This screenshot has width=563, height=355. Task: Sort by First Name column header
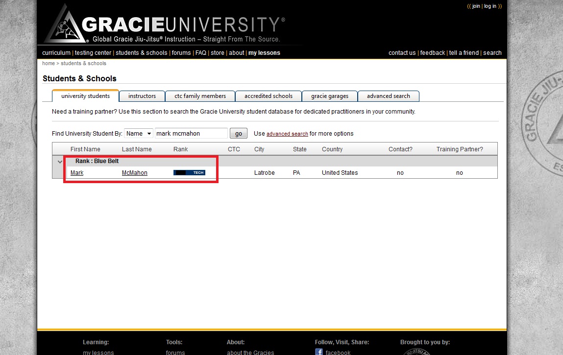[x=85, y=149]
